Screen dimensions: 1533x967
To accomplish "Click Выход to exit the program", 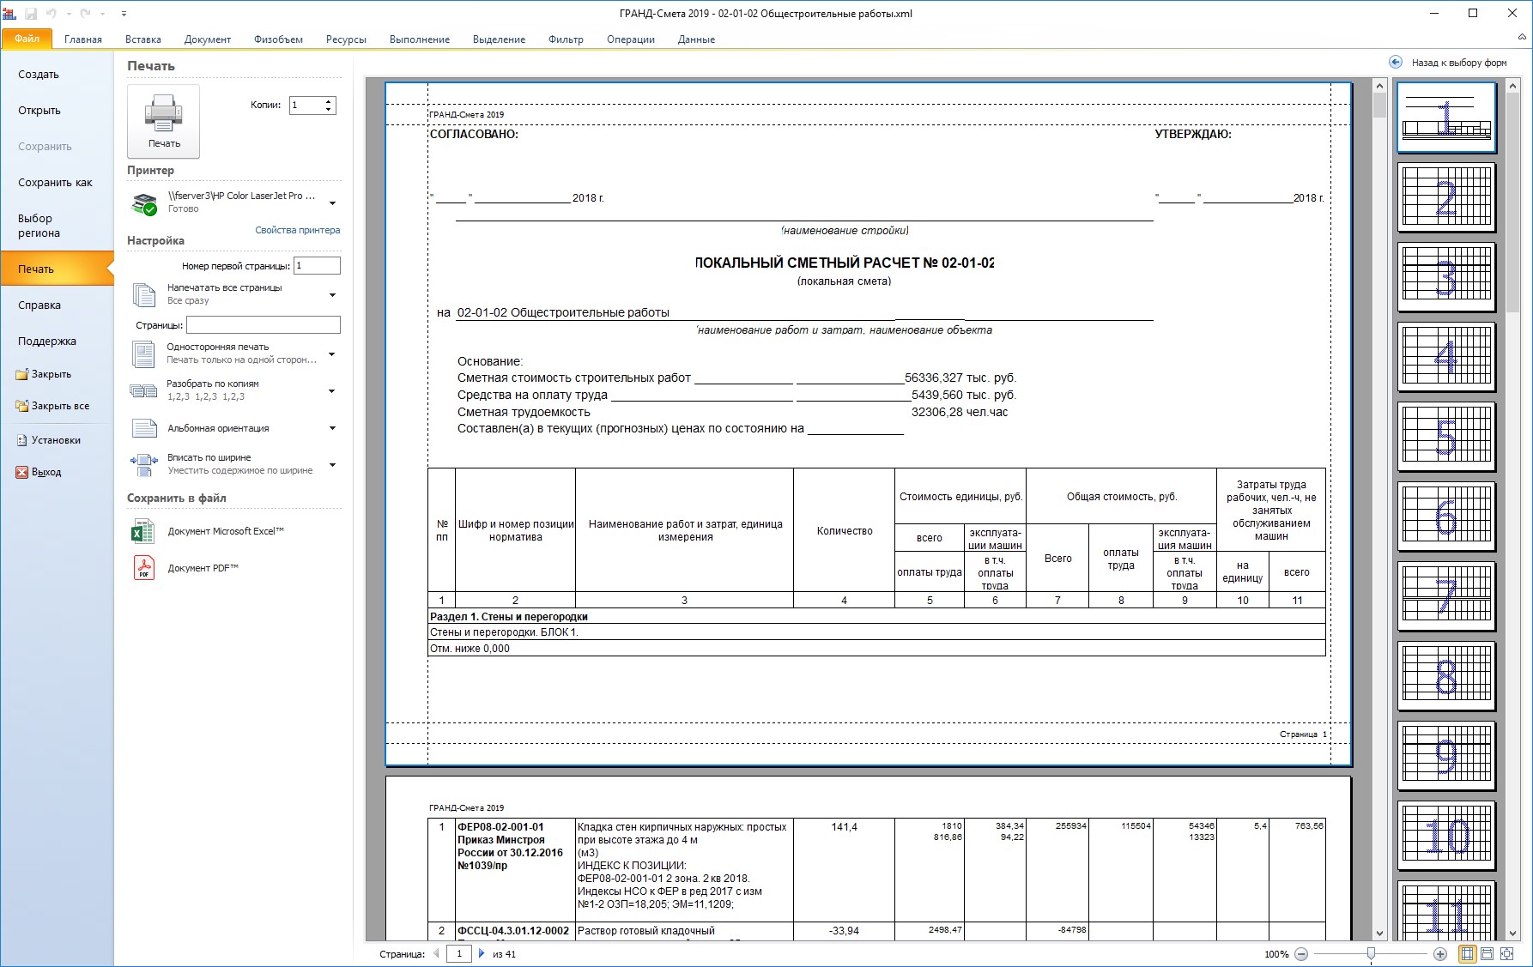I will (x=46, y=472).
